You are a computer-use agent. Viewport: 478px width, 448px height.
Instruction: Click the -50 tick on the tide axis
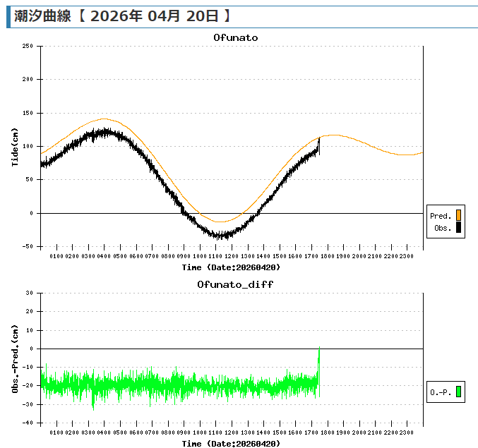point(28,246)
